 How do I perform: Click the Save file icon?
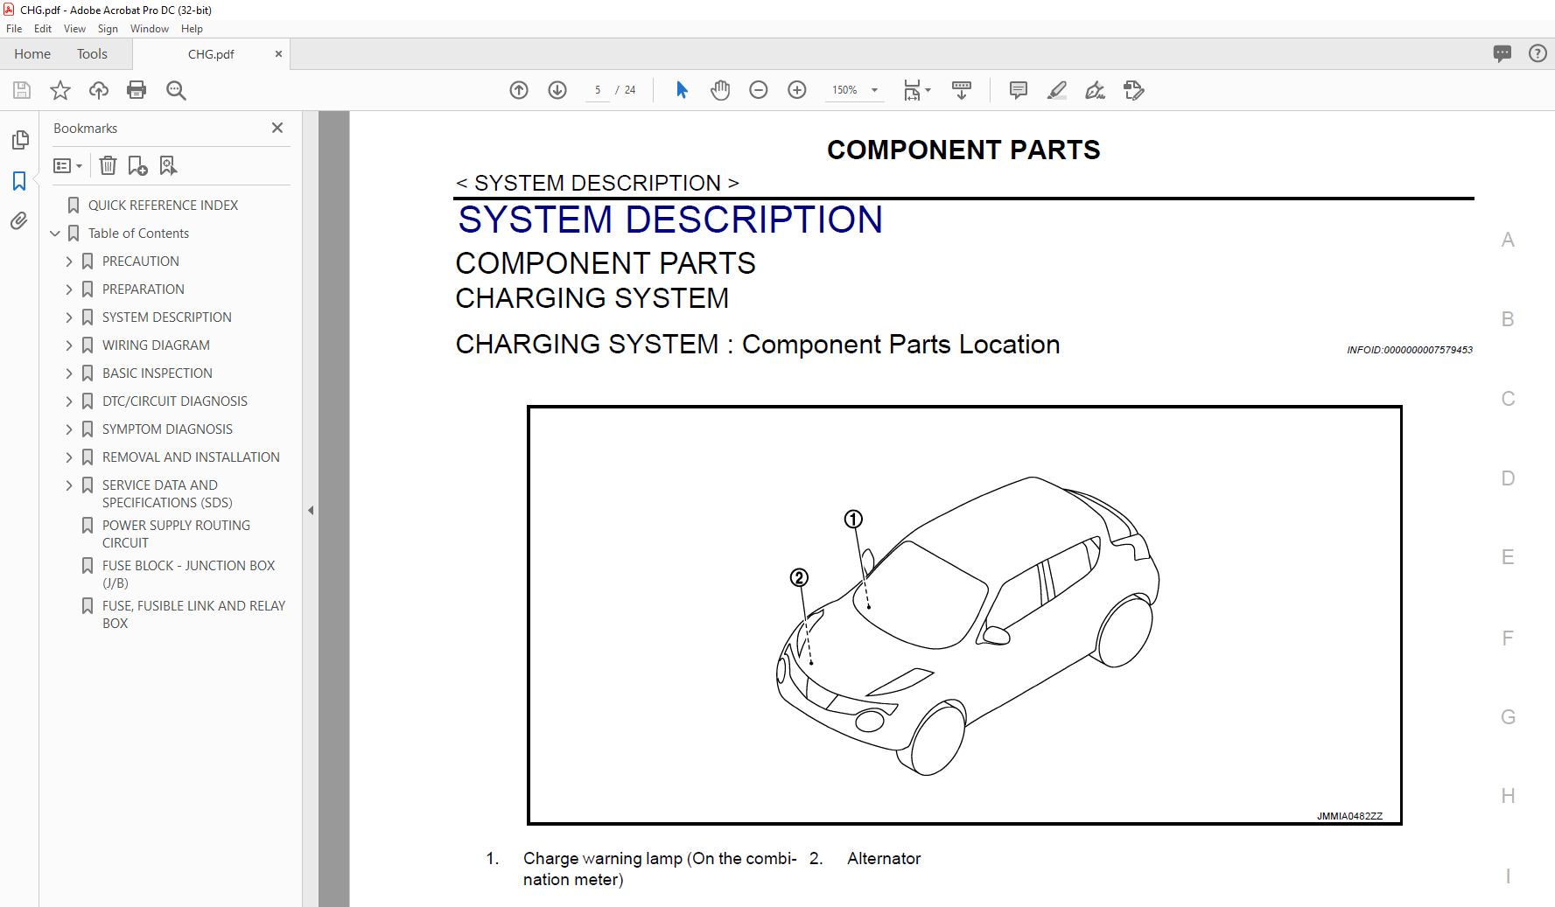tap(22, 90)
